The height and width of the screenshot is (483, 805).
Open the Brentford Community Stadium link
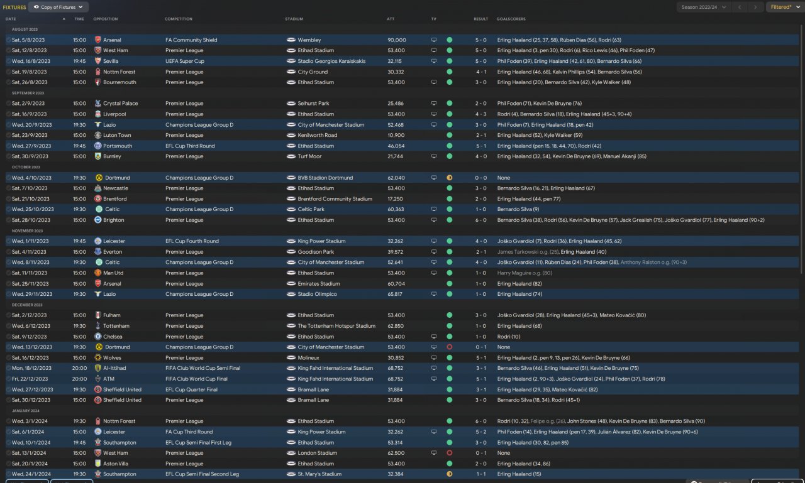335,199
